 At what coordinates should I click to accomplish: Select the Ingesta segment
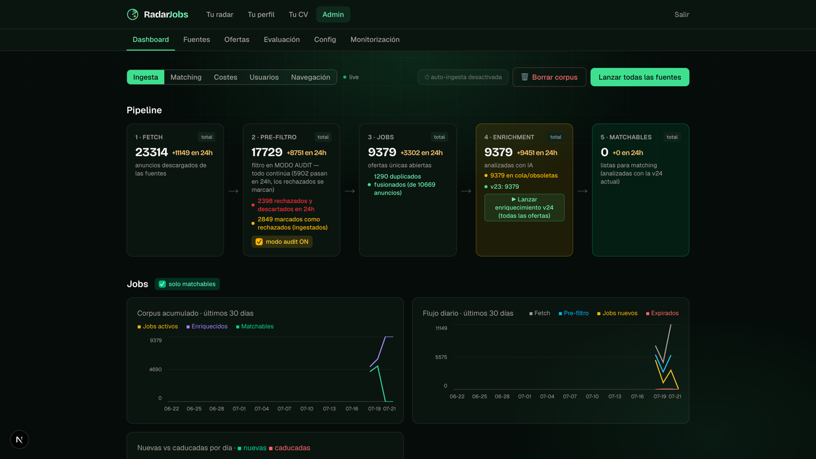click(146, 77)
